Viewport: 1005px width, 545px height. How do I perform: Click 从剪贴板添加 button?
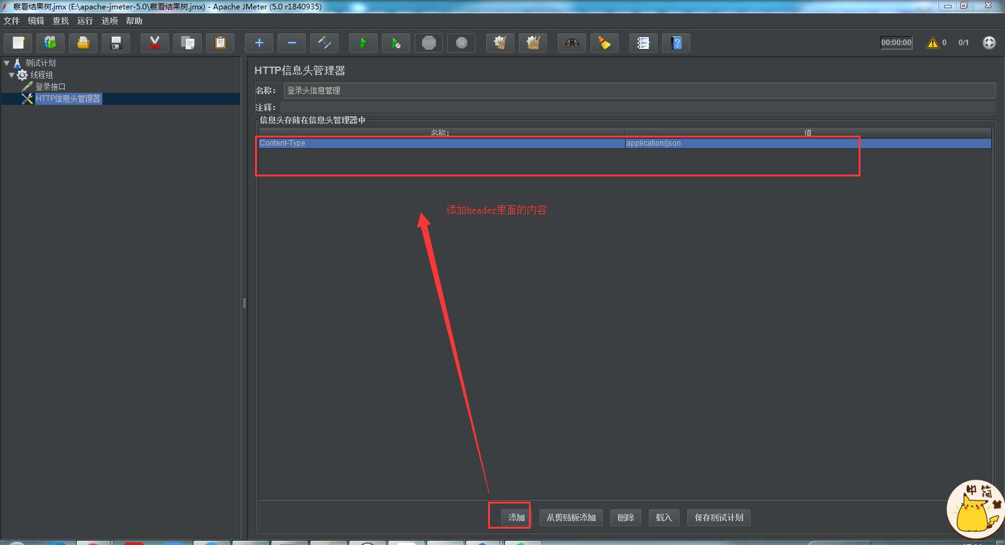point(571,517)
